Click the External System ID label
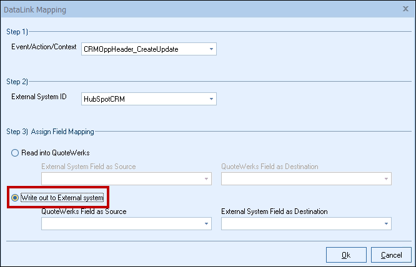The image size is (416, 267). 38,97
